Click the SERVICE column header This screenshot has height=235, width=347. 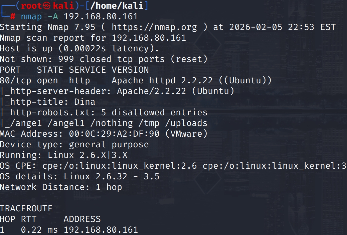point(88,70)
